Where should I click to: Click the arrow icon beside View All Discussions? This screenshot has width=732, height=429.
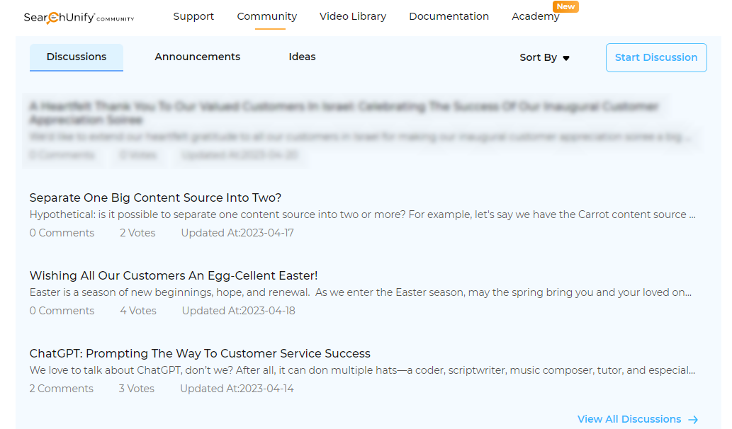[x=693, y=420]
